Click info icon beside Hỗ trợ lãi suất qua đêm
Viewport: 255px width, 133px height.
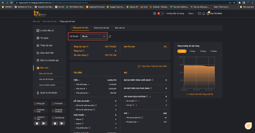tap(96, 105)
